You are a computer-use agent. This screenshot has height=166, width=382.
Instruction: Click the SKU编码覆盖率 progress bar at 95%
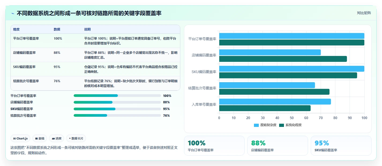click(117, 109)
